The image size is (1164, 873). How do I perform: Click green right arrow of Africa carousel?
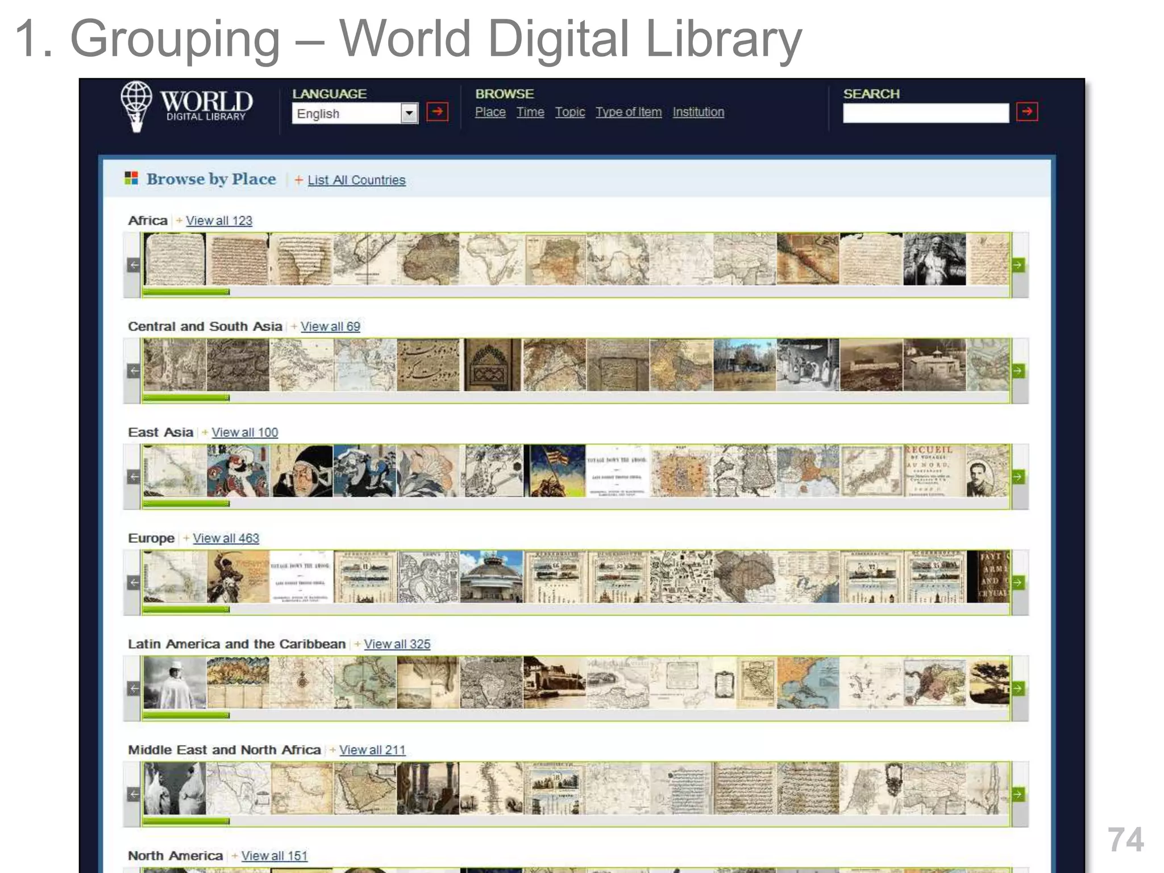[1018, 265]
